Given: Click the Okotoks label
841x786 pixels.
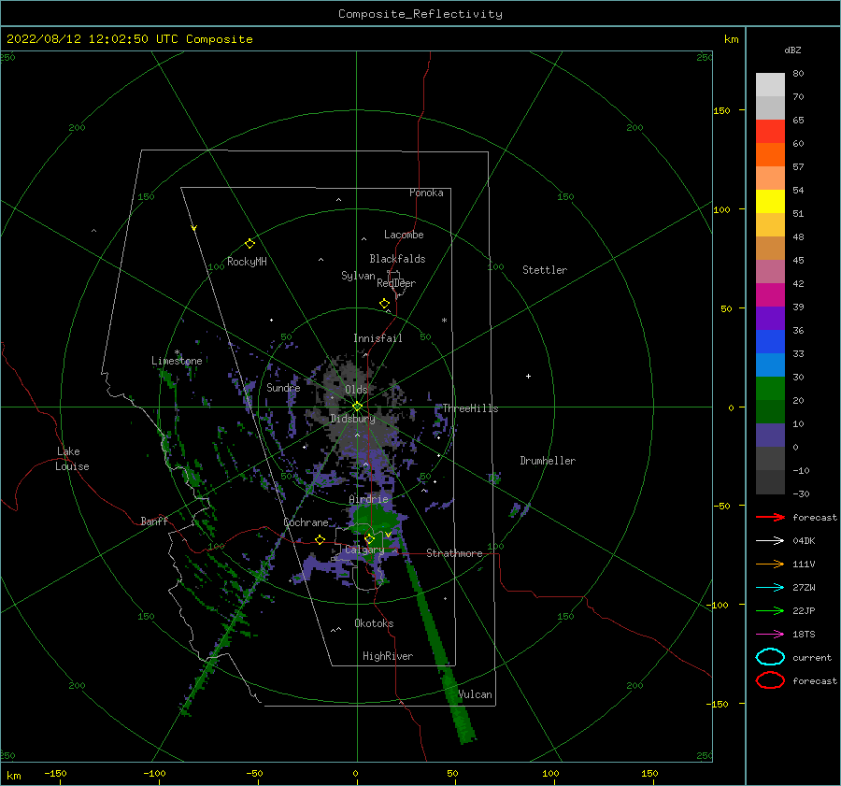Looking at the screenshot, I should pyautogui.click(x=374, y=623).
